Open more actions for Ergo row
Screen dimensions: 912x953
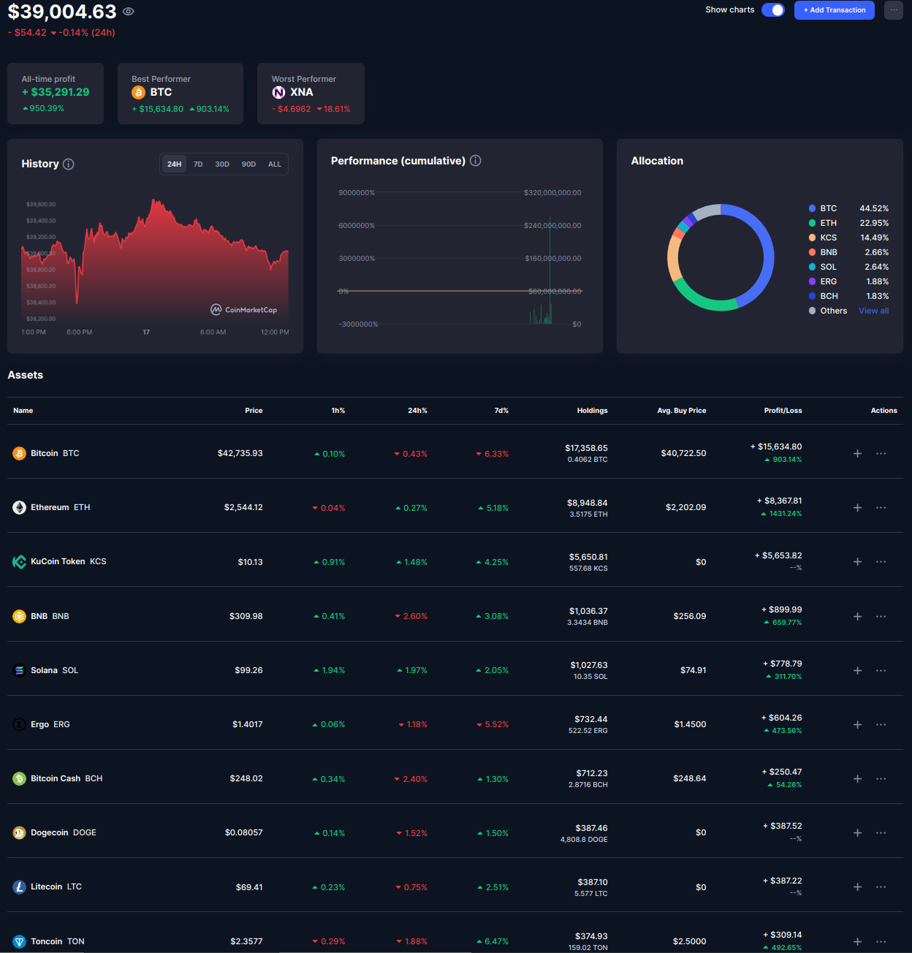point(881,724)
